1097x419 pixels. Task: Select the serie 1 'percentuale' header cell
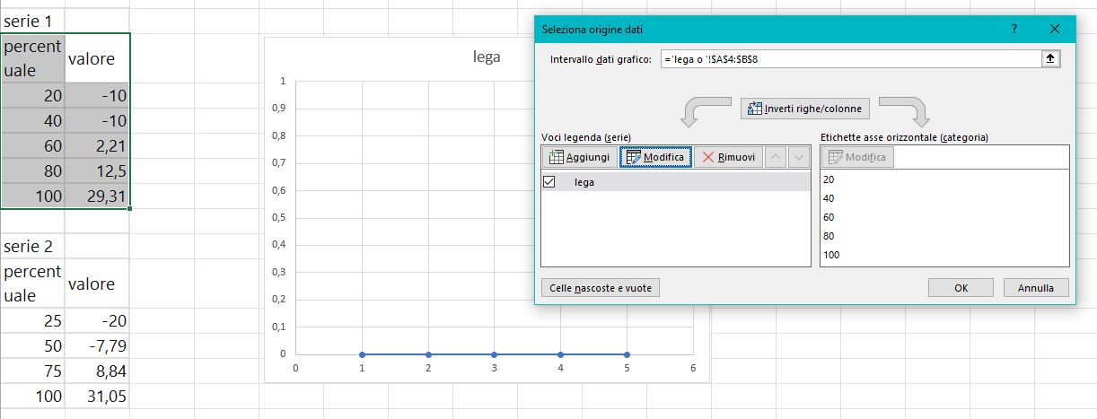32,58
